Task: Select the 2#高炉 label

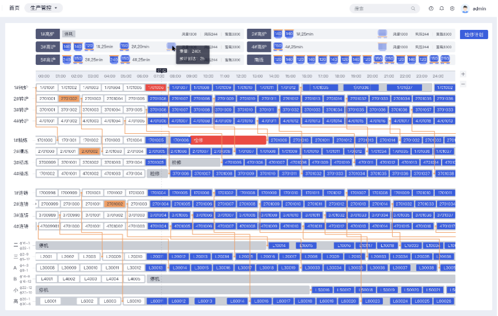Action: pos(259,34)
